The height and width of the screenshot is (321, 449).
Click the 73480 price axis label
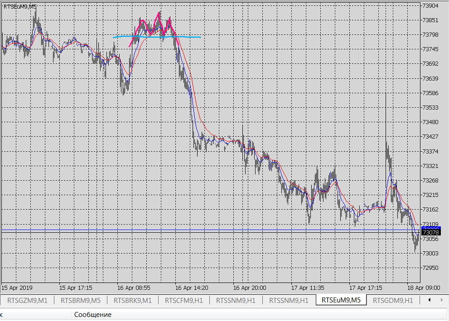[x=430, y=122]
